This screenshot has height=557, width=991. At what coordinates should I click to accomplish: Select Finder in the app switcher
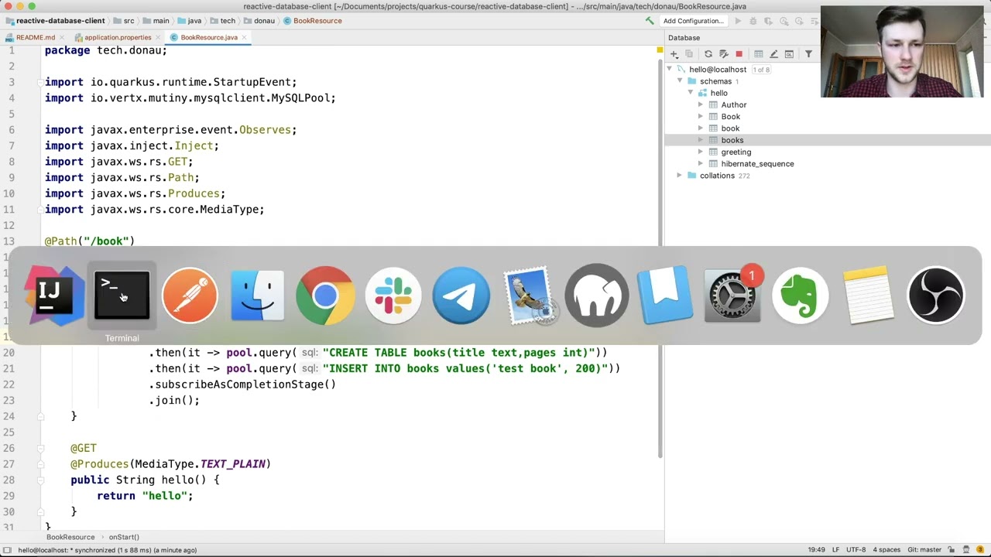(x=257, y=295)
